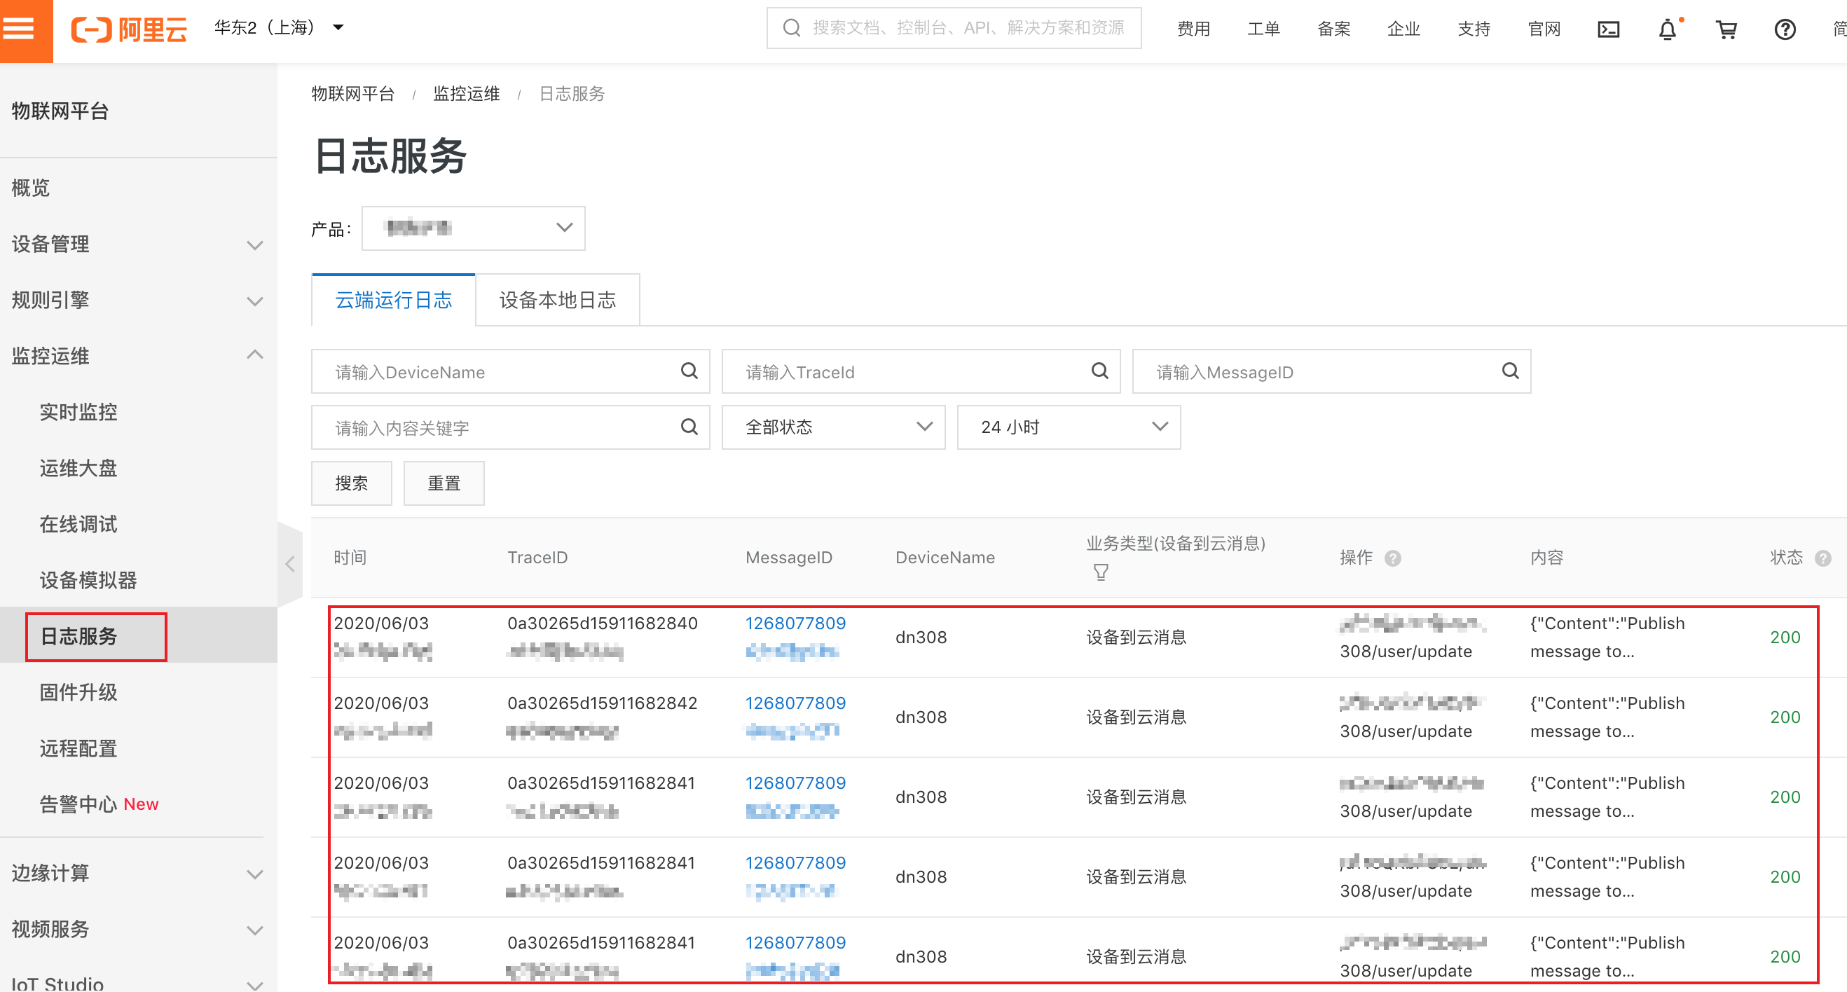Click search magnifier in the DeviceName field
The image size is (1847, 992).
click(689, 371)
